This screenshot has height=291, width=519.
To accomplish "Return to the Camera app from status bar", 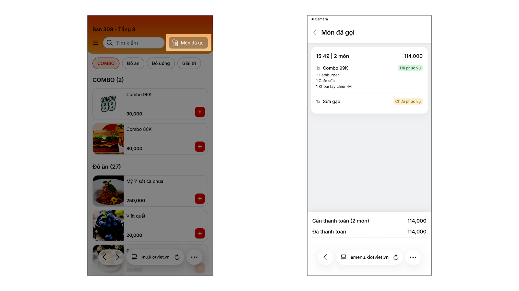I will tap(320, 19).
